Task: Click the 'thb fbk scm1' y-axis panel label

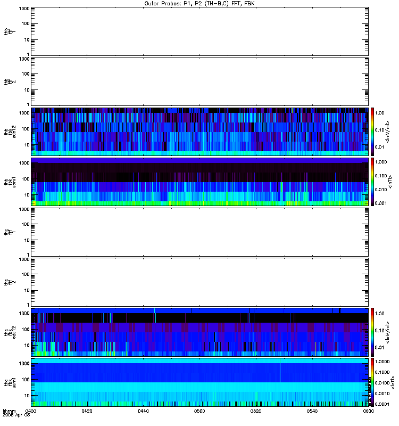Action: click(x=10, y=182)
